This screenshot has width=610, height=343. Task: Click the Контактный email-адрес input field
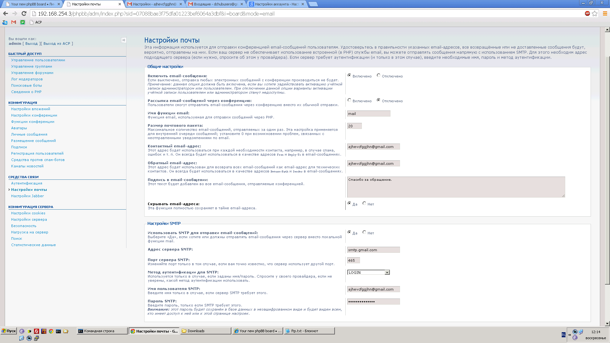point(373,147)
